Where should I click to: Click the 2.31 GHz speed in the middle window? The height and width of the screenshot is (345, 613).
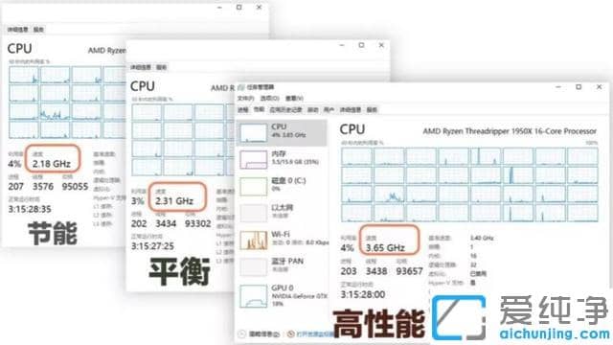point(174,201)
